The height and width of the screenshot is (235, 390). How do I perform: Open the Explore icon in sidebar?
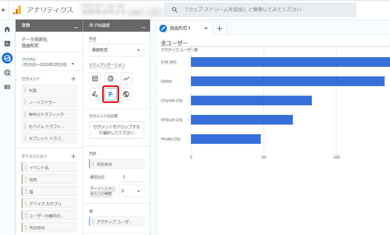[x=7, y=58]
